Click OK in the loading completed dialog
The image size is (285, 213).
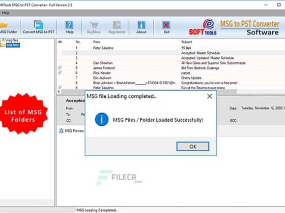[x=193, y=147]
